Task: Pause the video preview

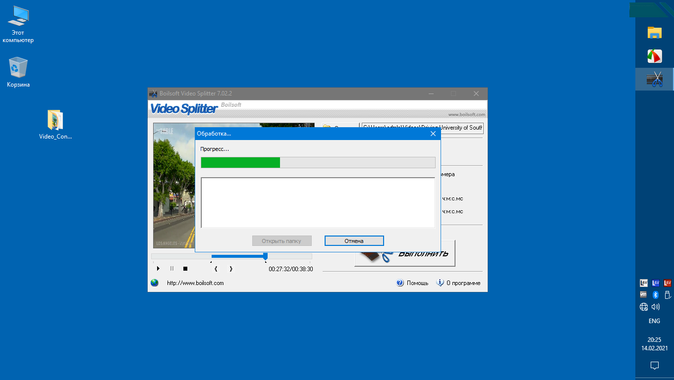Action: click(172, 269)
